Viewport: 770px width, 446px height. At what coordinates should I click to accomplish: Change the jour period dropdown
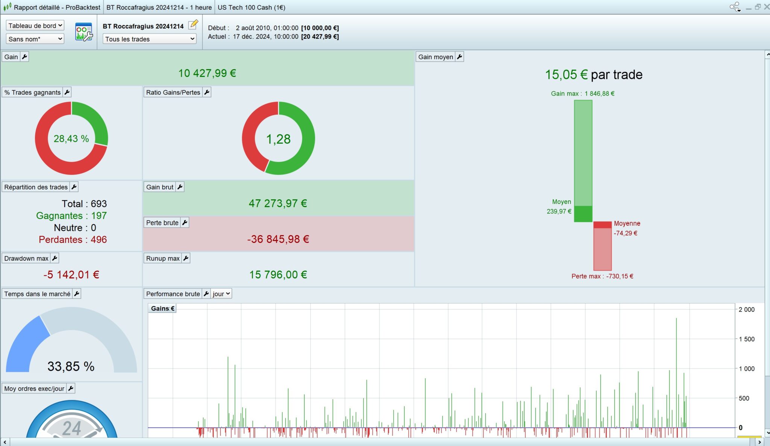coord(221,294)
